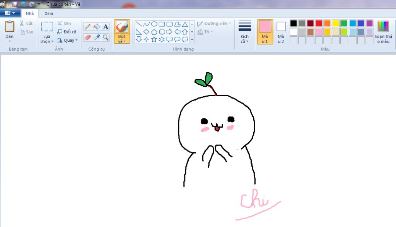Click the Cắt scissors button

point(26,23)
